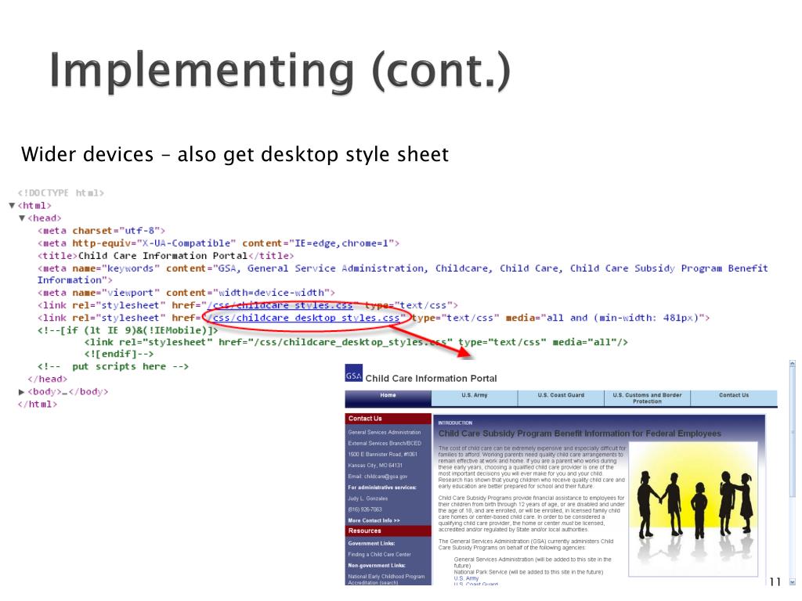
Task: Click the Child Care Information Portal title
Action: (432, 379)
